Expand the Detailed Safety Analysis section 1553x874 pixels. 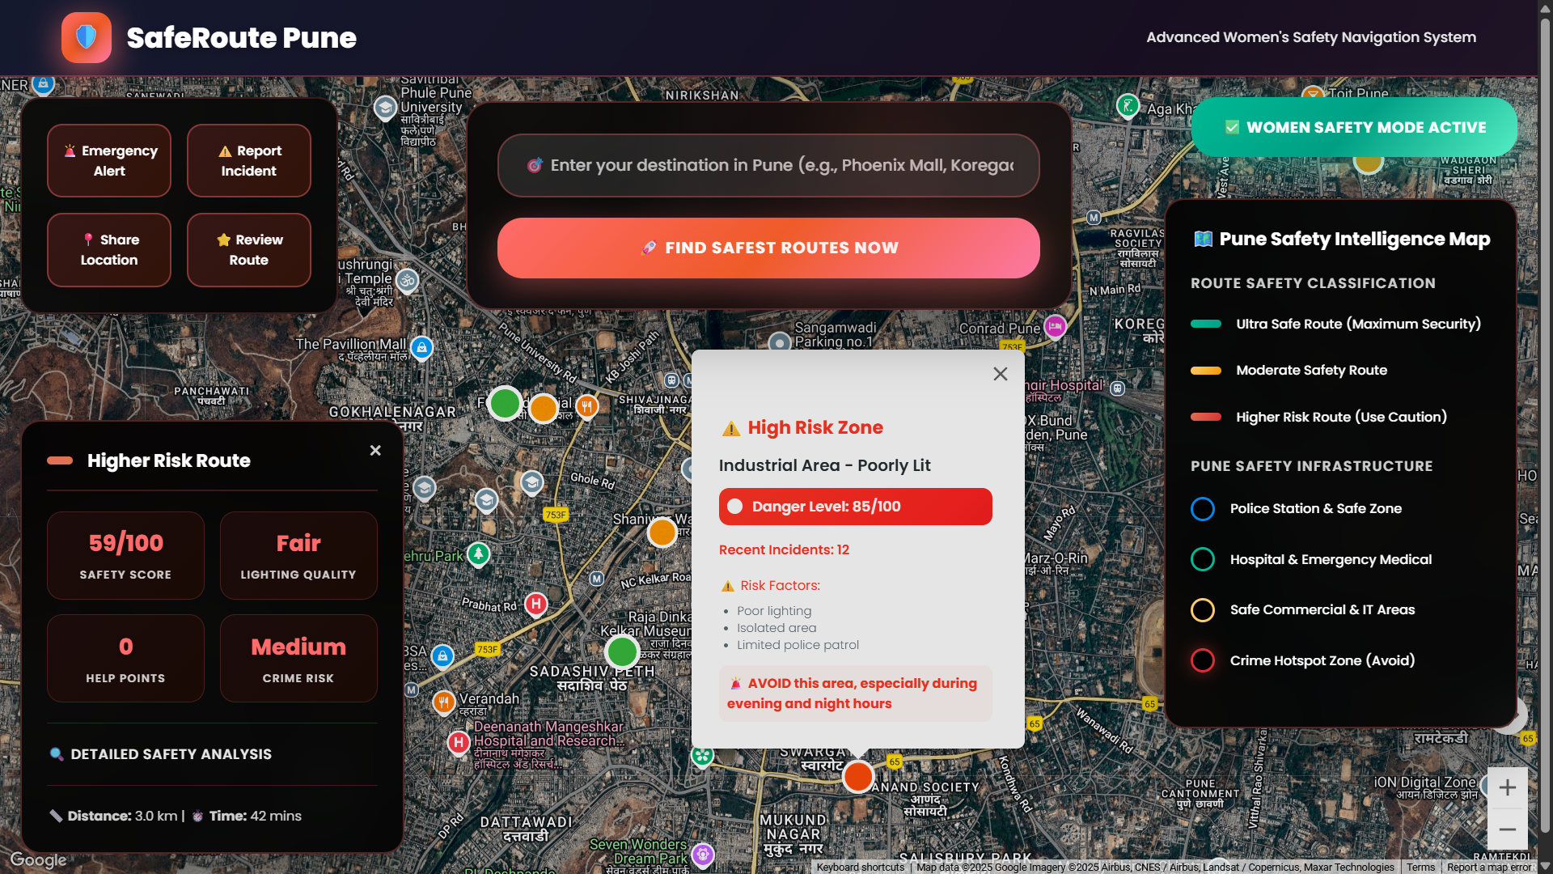(x=171, y=754)
